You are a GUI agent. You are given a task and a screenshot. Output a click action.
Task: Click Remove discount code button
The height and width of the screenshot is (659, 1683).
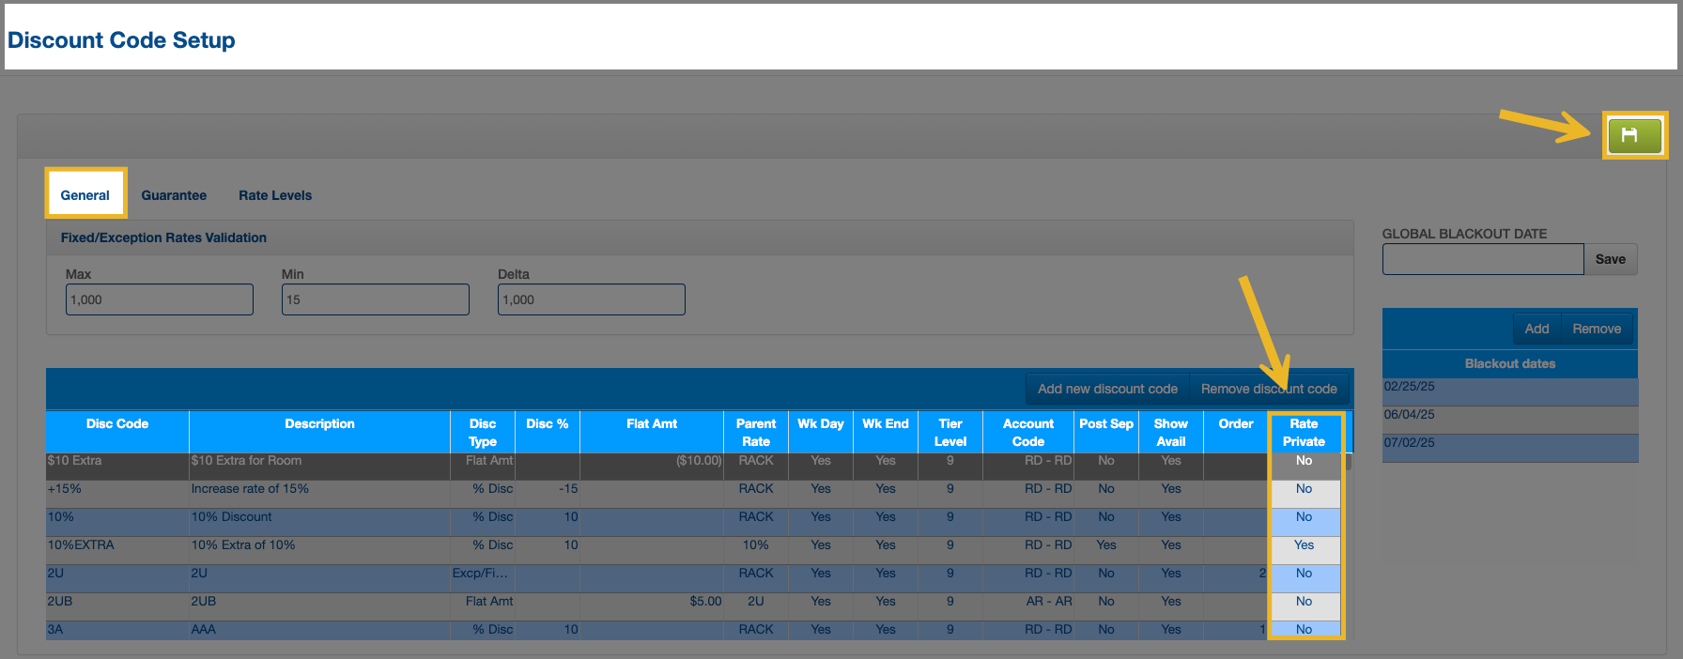click(1269, 389)
